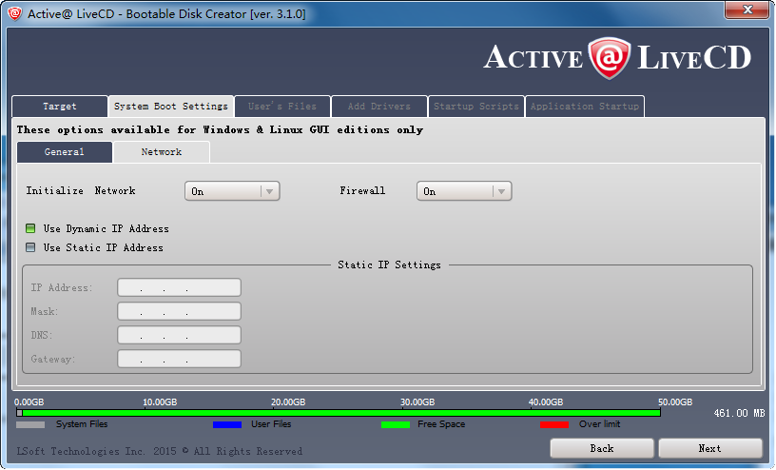Screen dimensions: 776x470
Task: Click the Active@ LiveCD shield logo
Action: click(610, 58)
